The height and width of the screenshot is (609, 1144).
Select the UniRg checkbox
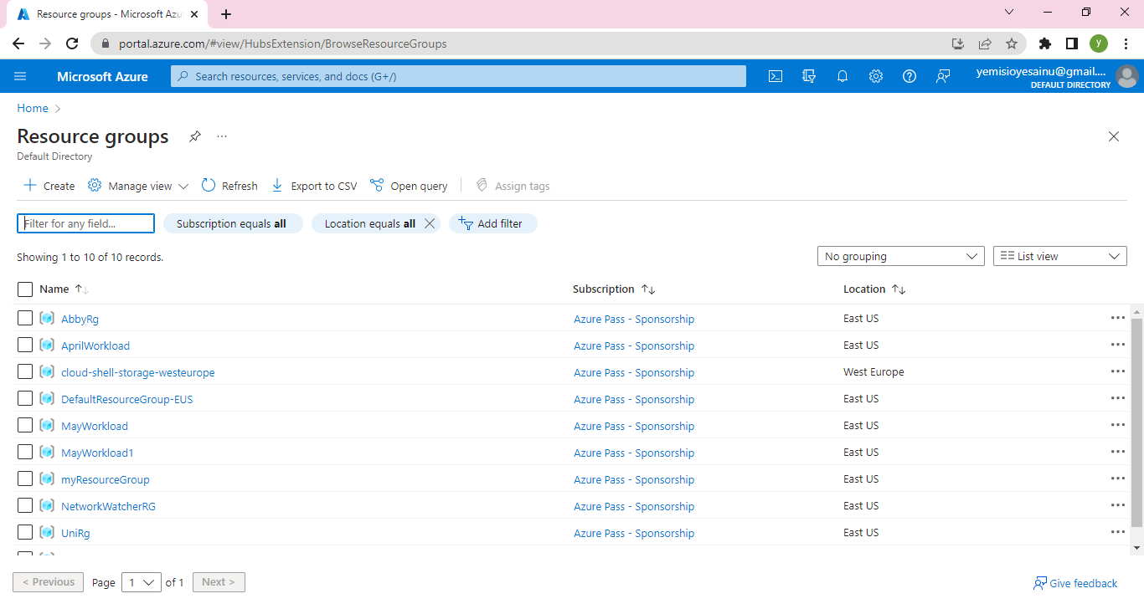(25, 533)
